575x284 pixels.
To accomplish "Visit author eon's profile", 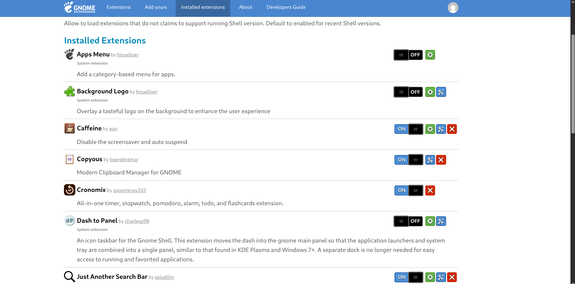I will 113,129.
